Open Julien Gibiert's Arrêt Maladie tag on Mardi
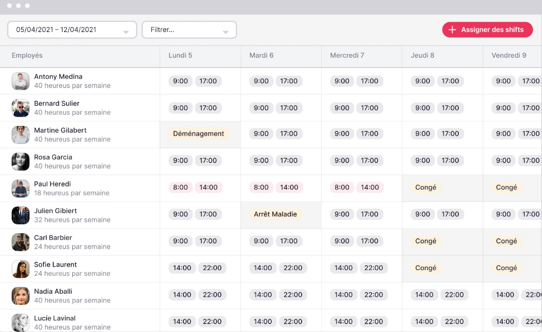Image resolution: width=542 pixels, height=332 pixels. 276,214
